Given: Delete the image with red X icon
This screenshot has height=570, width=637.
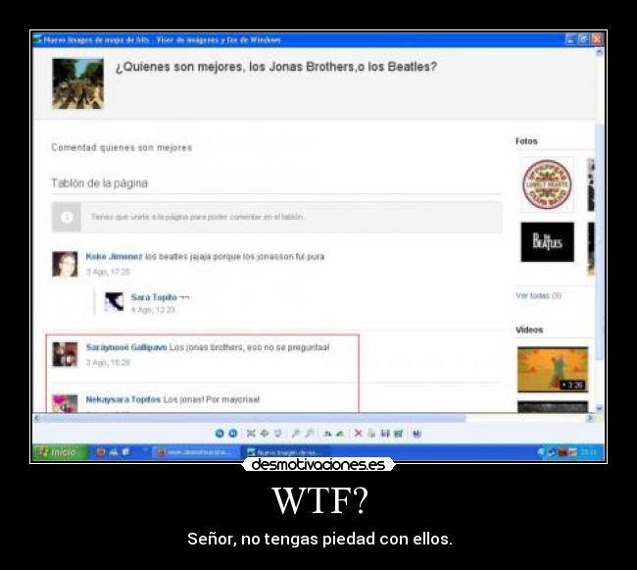Looking at the screenshot, I should (x=358, y=433).
